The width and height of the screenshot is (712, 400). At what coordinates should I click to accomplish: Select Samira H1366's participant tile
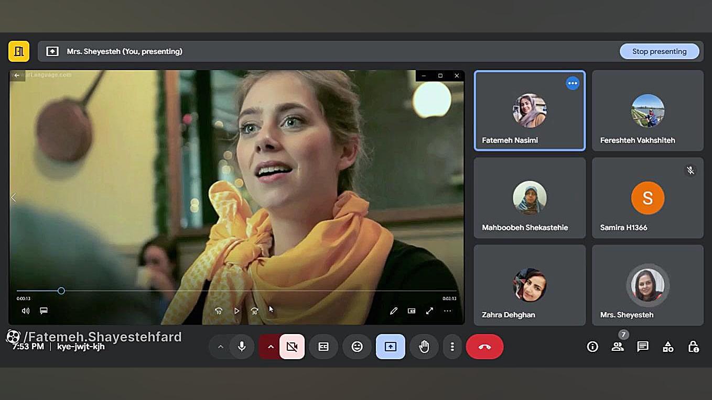pos(648,198)
